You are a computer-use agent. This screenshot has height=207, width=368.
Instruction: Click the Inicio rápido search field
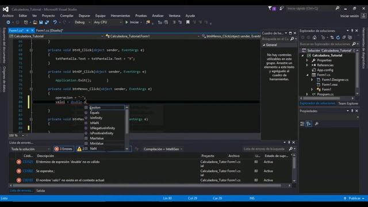coord(310,9)
